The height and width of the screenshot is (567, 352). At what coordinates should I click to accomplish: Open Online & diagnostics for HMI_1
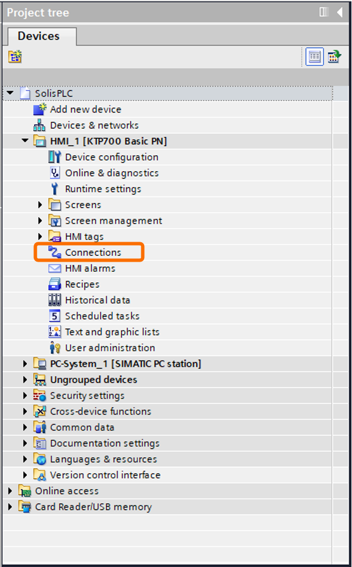click(112, 173)
